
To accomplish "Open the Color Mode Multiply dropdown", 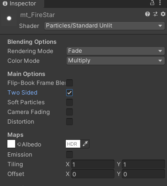I will click(x=116, y=60).
